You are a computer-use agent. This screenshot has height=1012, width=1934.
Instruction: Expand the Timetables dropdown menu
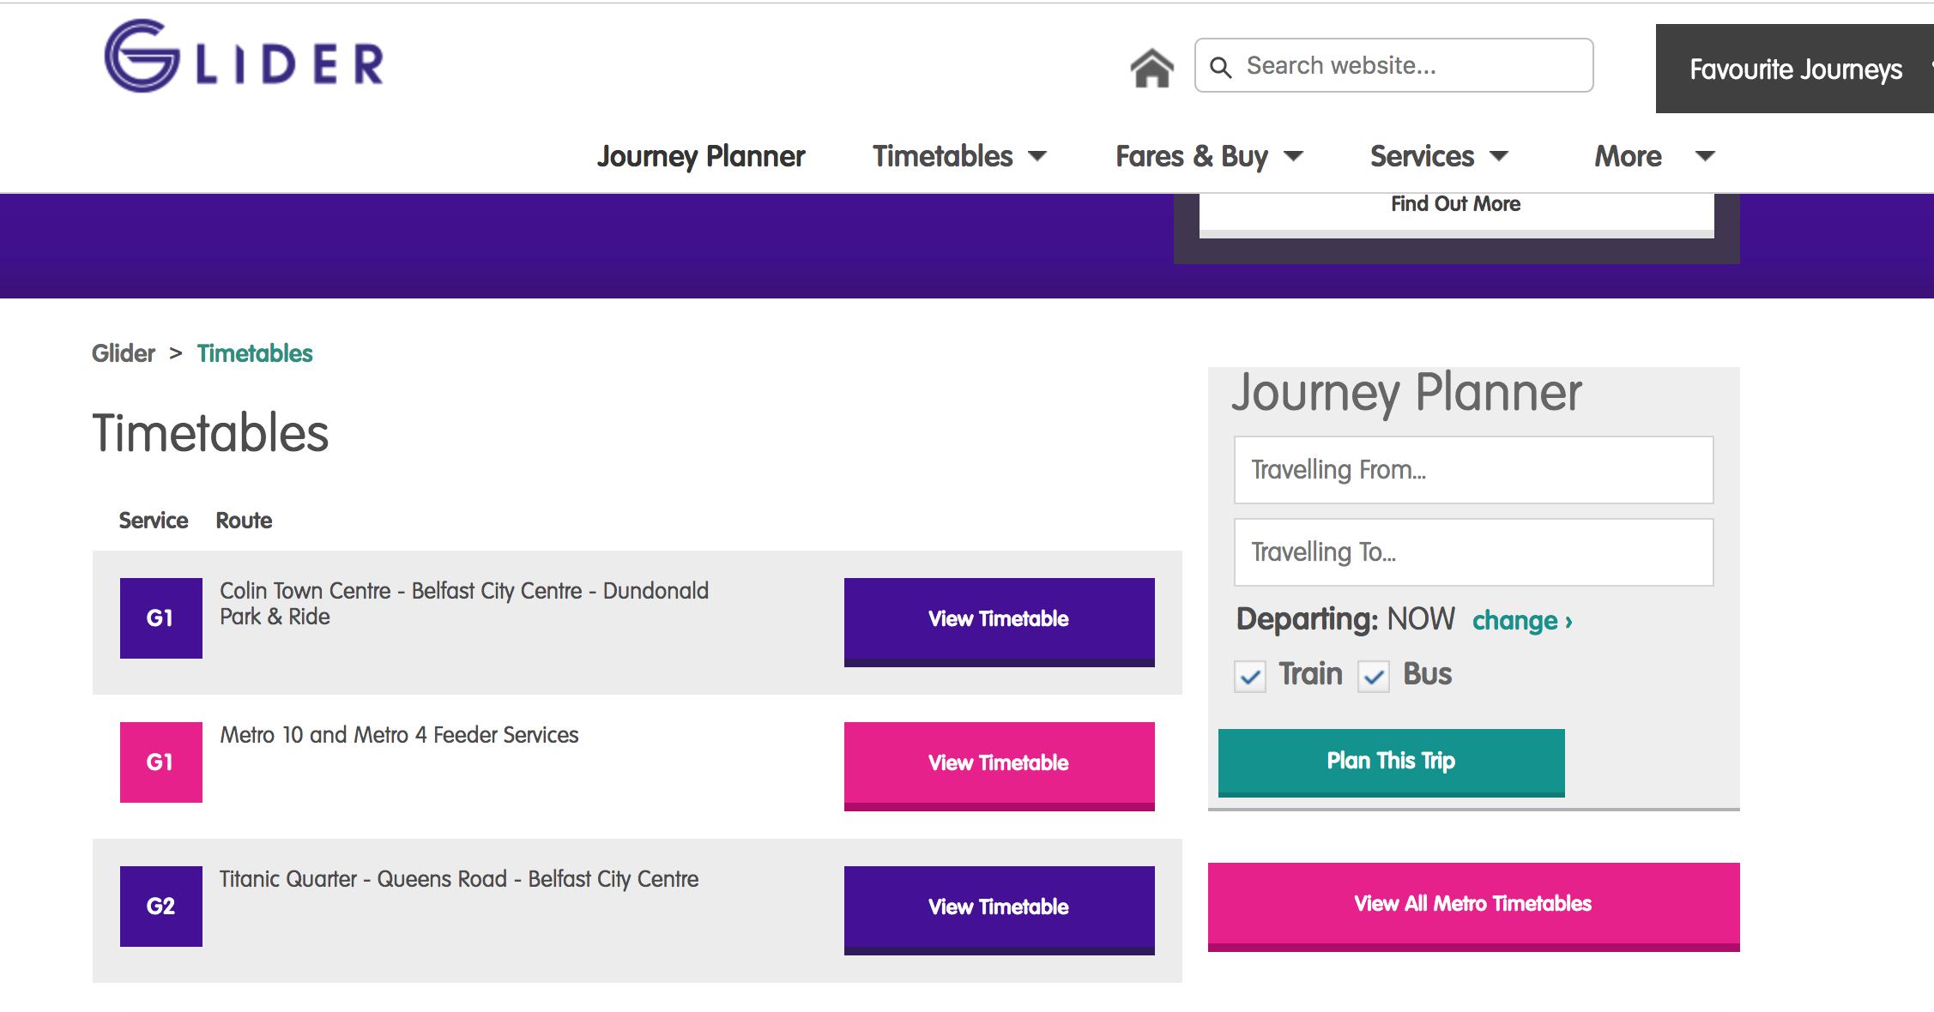click(x=959, y=156)
